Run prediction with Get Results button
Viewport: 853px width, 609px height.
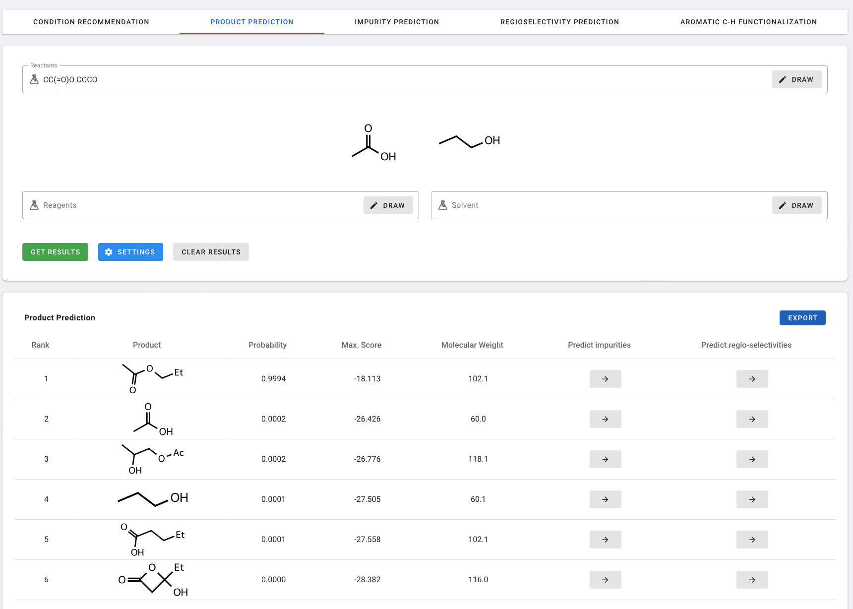click(x=55, y=252)
